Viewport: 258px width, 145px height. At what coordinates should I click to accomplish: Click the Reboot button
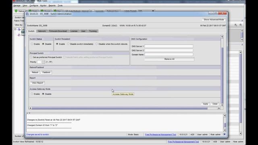pos(35,72)
